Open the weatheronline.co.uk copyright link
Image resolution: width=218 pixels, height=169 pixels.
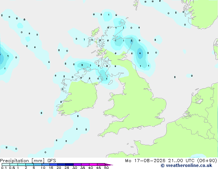point(186,166)
